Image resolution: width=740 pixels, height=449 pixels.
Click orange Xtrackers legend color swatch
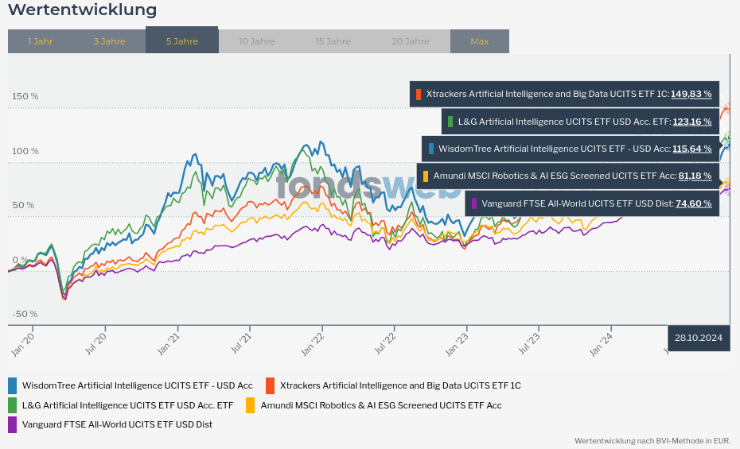coord(270,385)
